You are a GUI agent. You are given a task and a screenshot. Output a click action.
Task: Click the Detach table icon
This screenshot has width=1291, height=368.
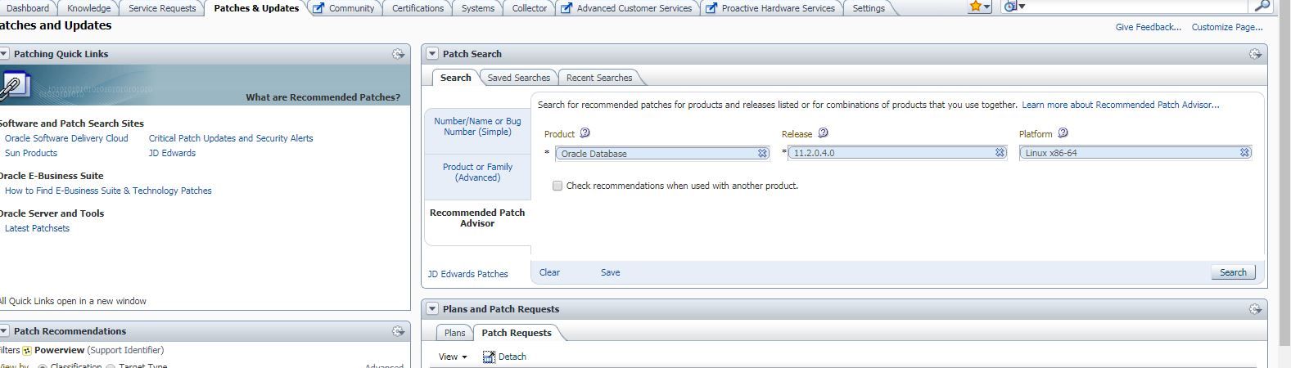(x=489, y=357)
